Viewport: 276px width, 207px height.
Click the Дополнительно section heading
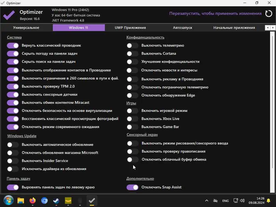coord(140,178)
